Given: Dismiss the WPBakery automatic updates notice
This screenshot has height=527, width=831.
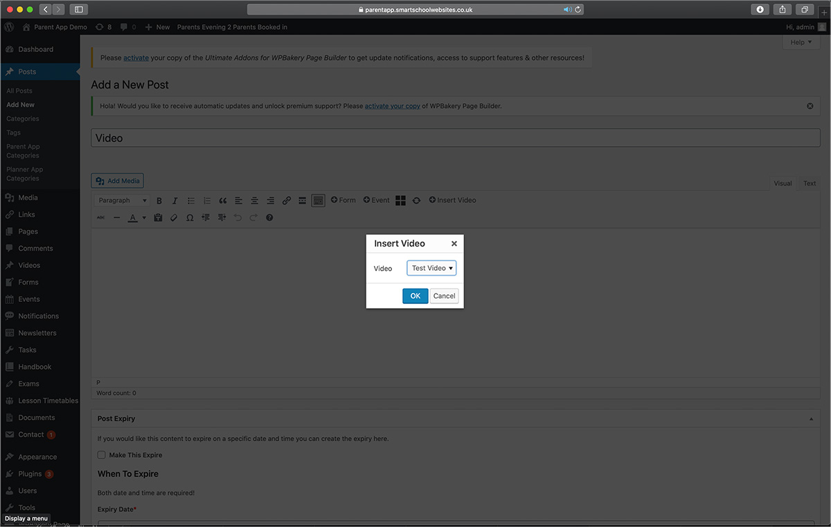Looking at the screenshot, I should (x=810, y=106).
